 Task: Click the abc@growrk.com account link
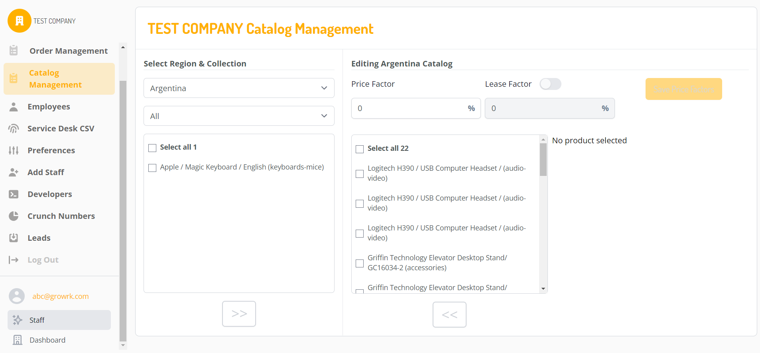point(60,296)
